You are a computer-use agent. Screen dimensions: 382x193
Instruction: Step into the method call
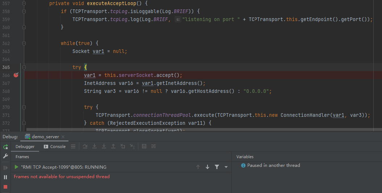click(x=95, y=147)
